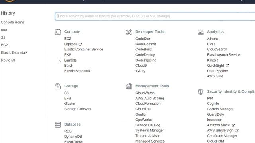255x143 pixels.
Task: Open Certificate Manager
Action: pyautogui.click(x=222, y=136)
